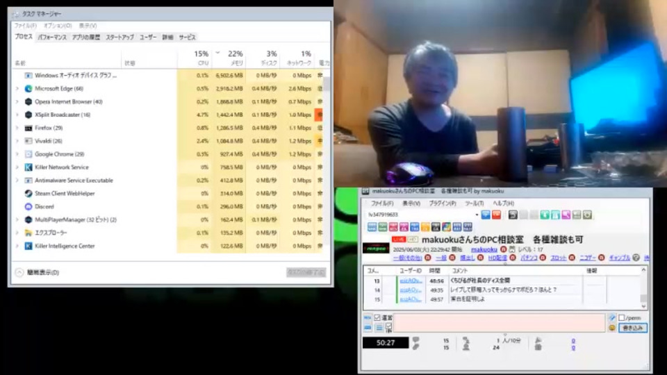
Task: Collapse details with the 簡易表示 chevron
Action: (19, 272)
